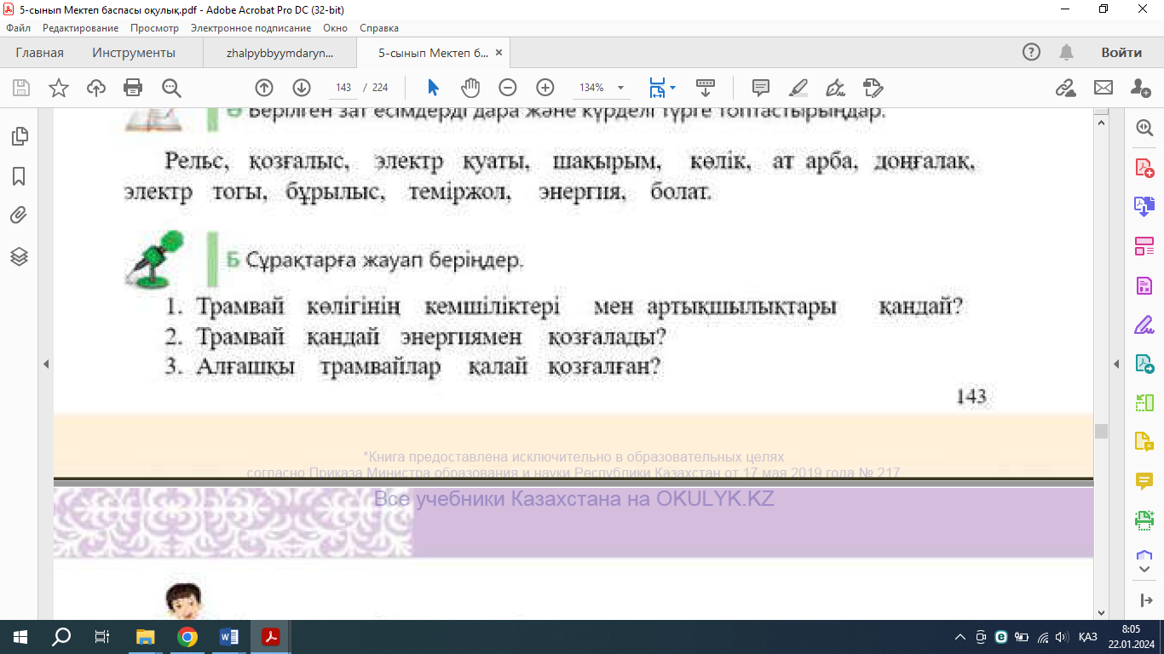Open Microsoft Word from the taskbar
The height and width of the screenshot is (654, 1164).
click(229, 637)
